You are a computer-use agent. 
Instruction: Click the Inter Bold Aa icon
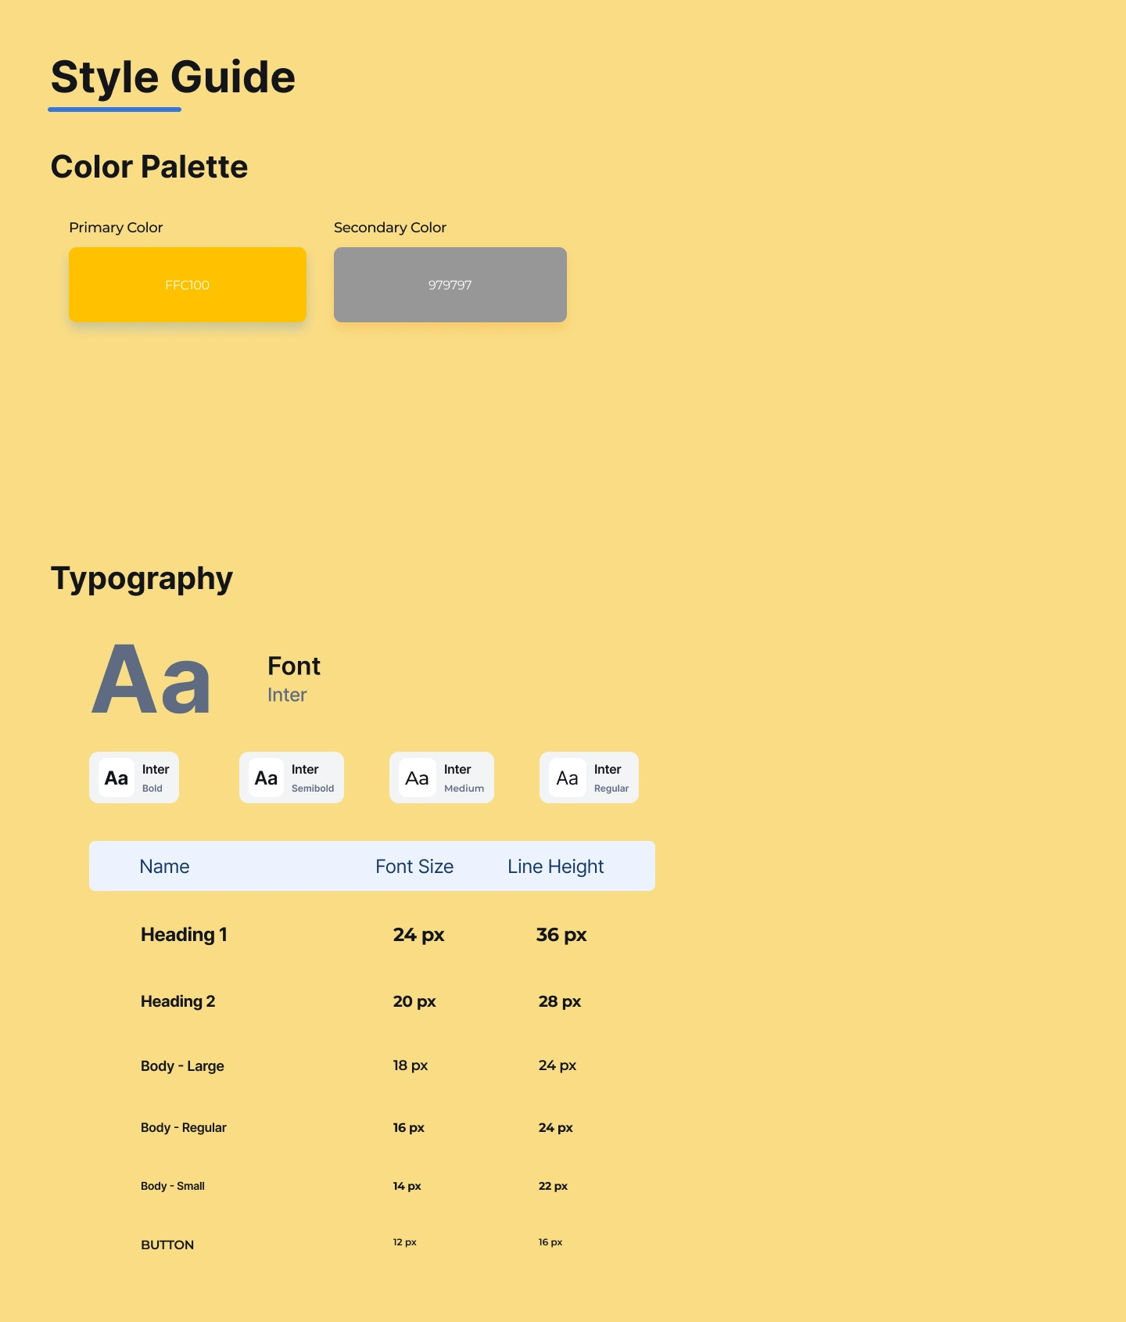[117, 778]
